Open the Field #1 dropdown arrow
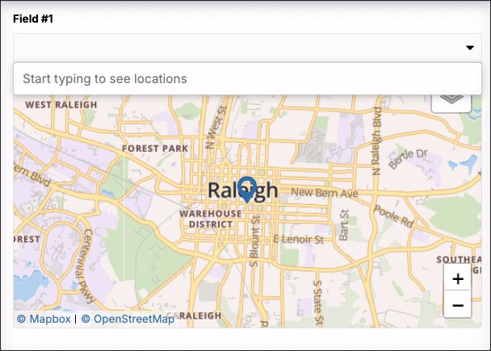Viewport: 491px width, 351px height. (470, 48)
